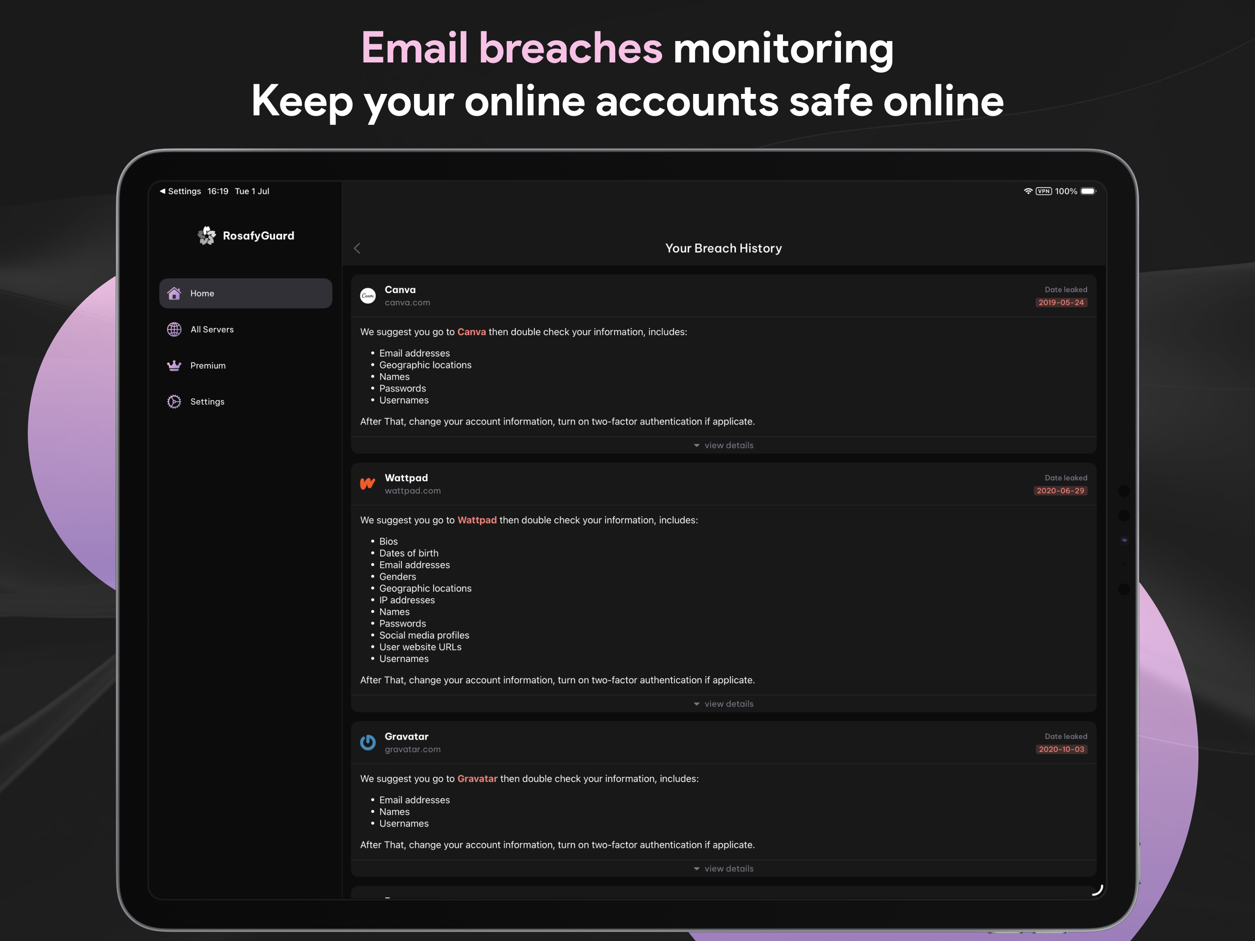Click "Bios" in Wattpad list
Screen dimensions: 1255x941
pyautogui.click(x=389, y=542)
